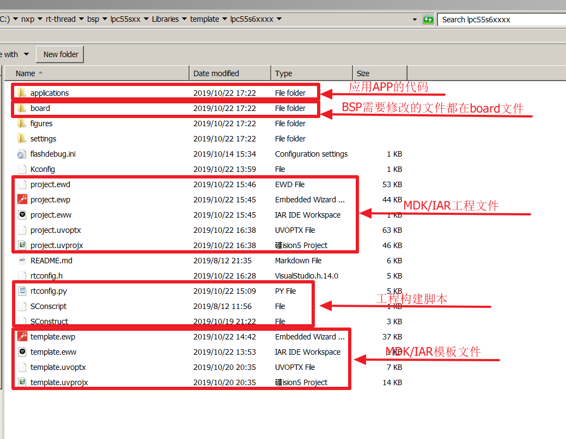Expand the lpc55s6xxxx breadcrumb dropdown arrow
The image size is (566, 439).
pos(279,20)
